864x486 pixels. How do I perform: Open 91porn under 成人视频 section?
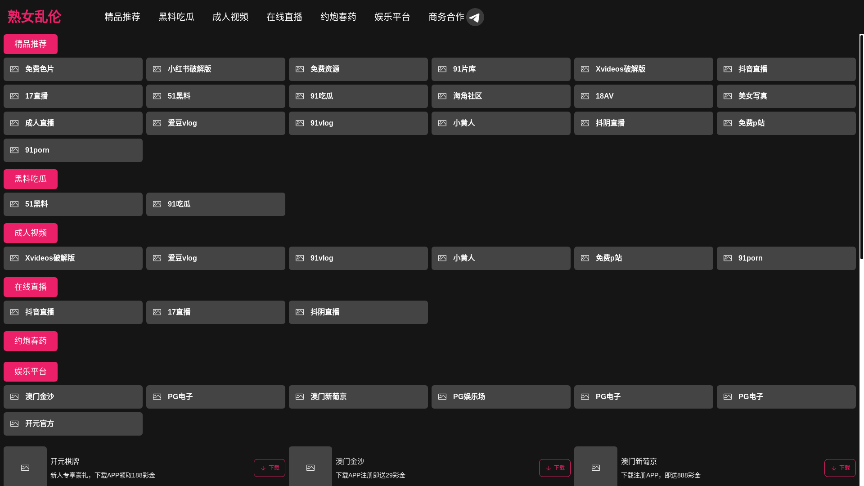[786, 258]
